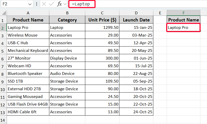The height and width of the screenshot is (124, 207).
Task: Click the Select All corner triangle
Action: [4, 13]
